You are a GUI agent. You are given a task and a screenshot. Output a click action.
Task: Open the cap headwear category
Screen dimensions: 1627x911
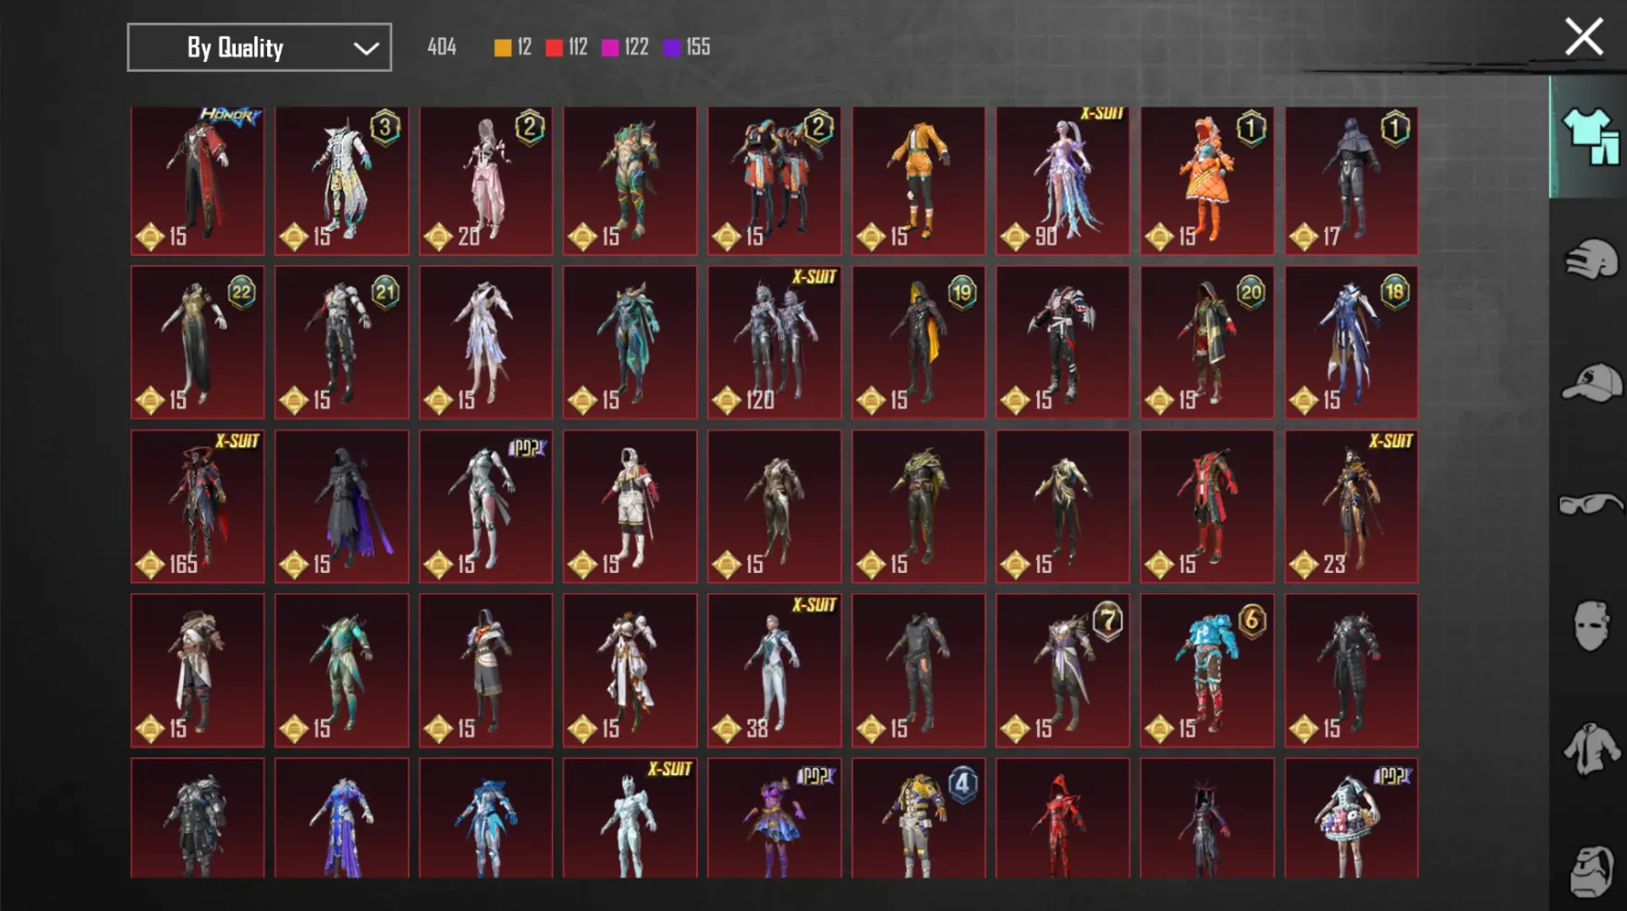(x=1592, y=383)
